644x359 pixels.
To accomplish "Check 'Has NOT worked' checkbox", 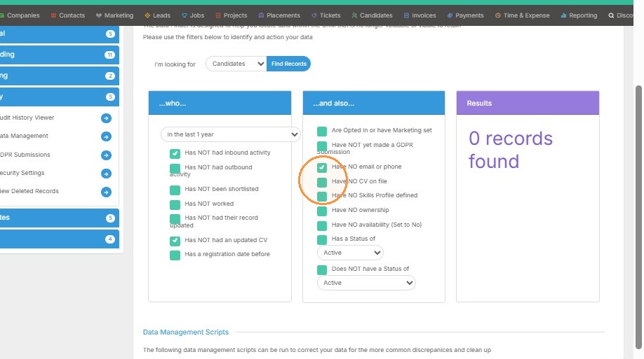I will 175,205.
